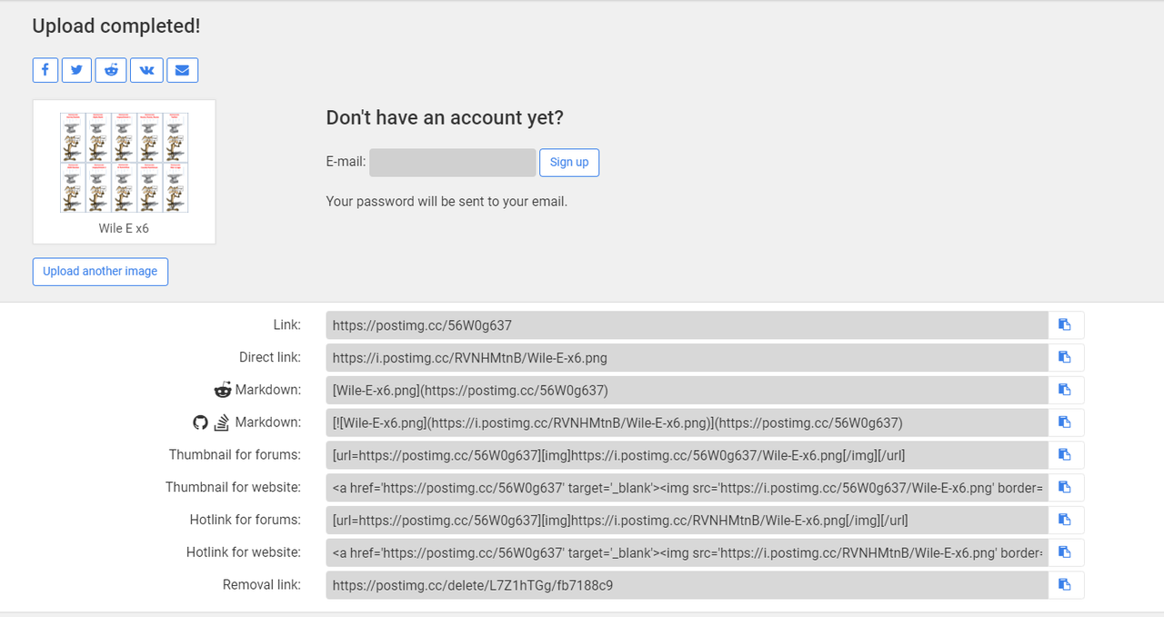The width and height of the screenshot is (1164, 617).
Task: Select the GitHub Markdown text field
Action: pos(687,423)
